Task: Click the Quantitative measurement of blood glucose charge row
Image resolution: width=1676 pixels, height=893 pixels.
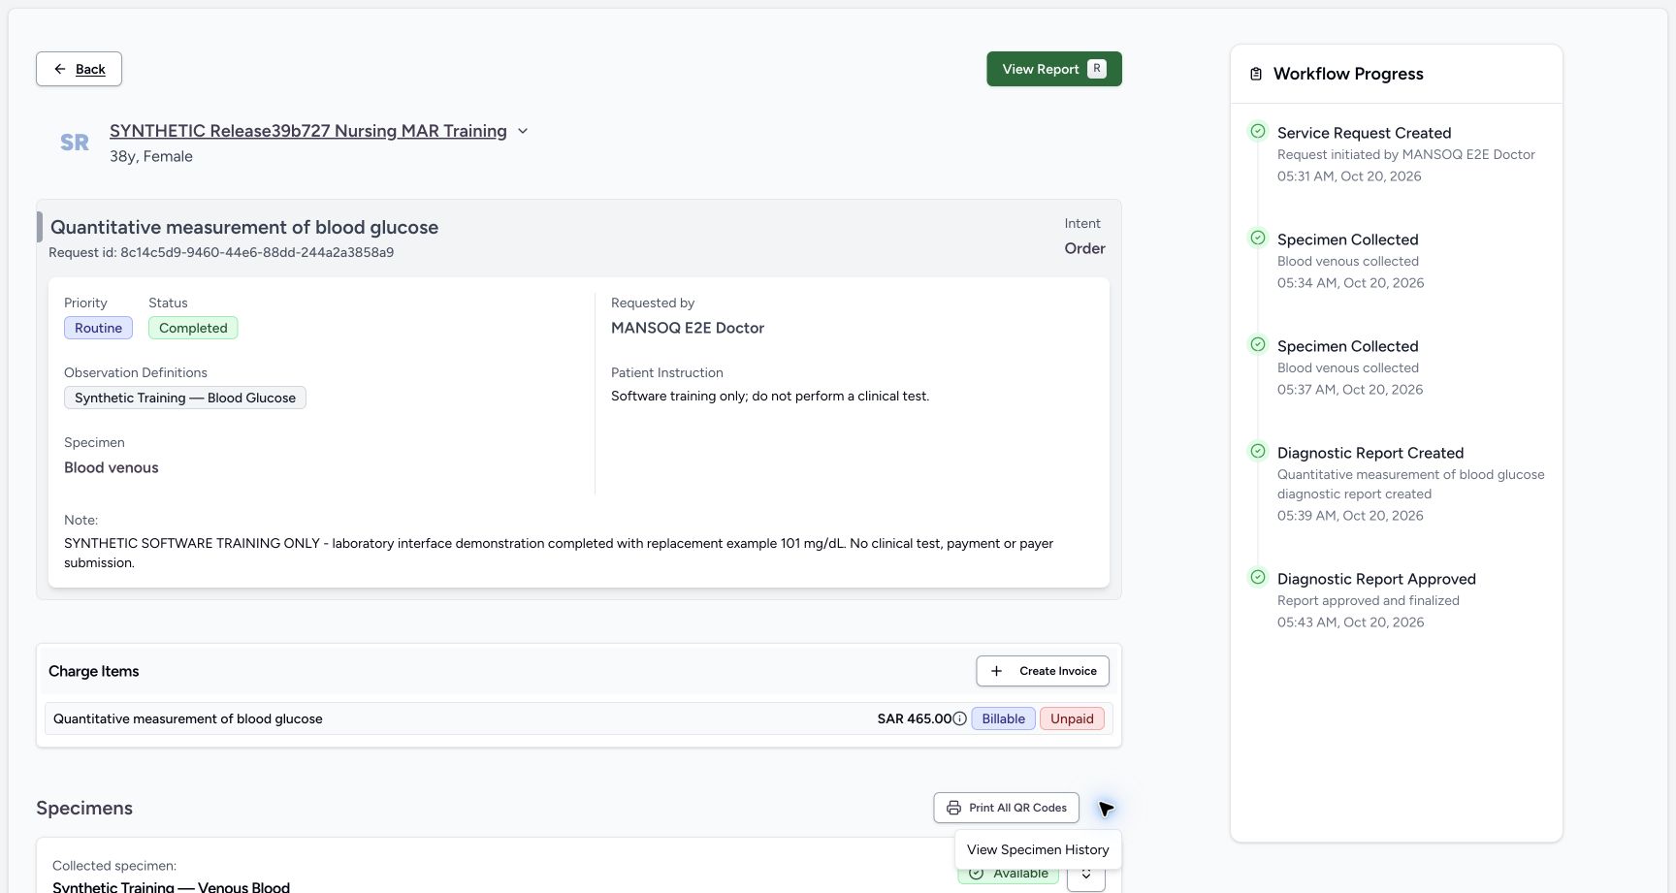Action: [578, 718]
